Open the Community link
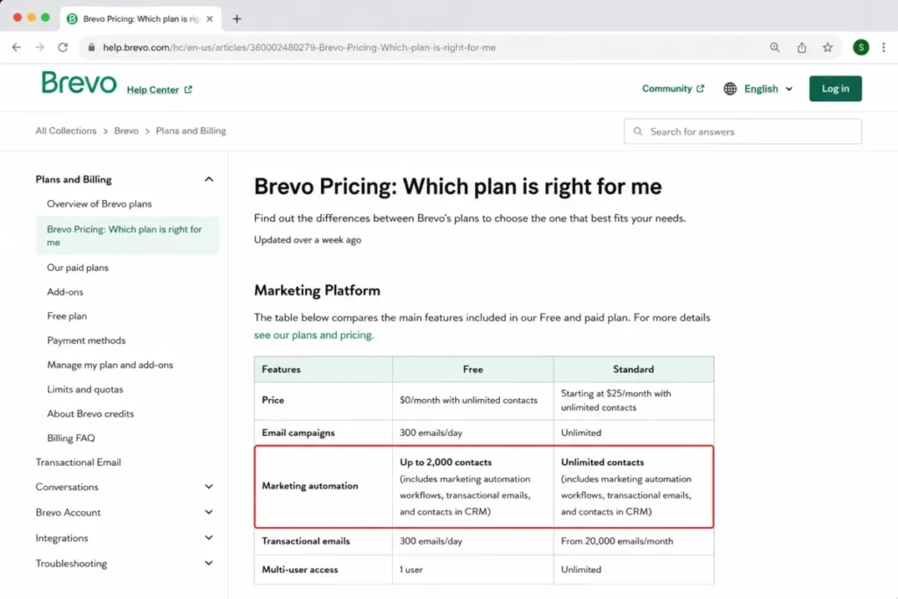This screenshot has width=898, height=599. click(673, 89)
